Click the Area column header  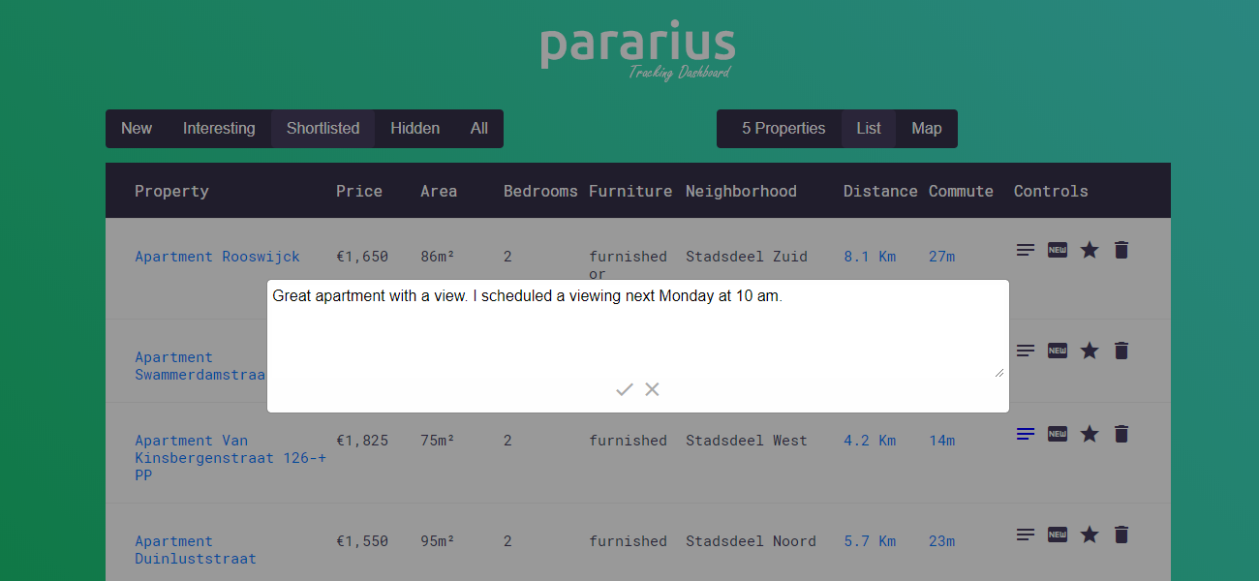click(x=439, y=192)
